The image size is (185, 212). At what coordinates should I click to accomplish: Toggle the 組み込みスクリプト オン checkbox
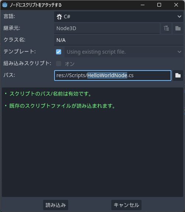59,64
